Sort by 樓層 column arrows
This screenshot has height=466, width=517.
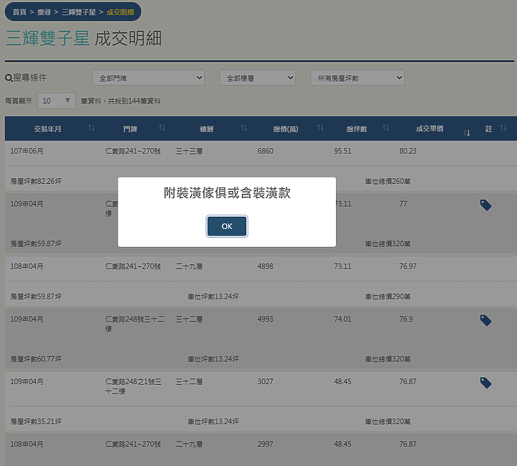(x=243, y=128)
